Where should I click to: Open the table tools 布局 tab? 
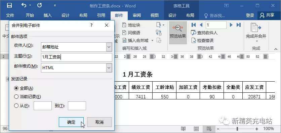[x=190, y=15]
